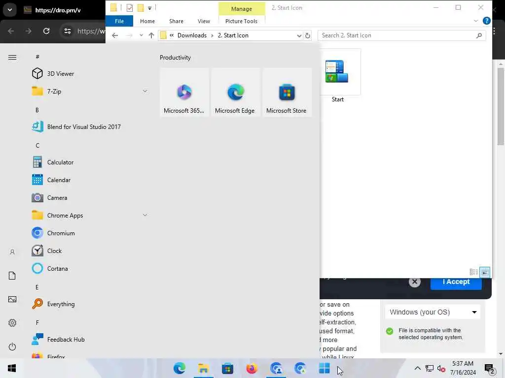Open the browser tab list dropdown
The image size is (505, 378).
(x=10, y=10)
